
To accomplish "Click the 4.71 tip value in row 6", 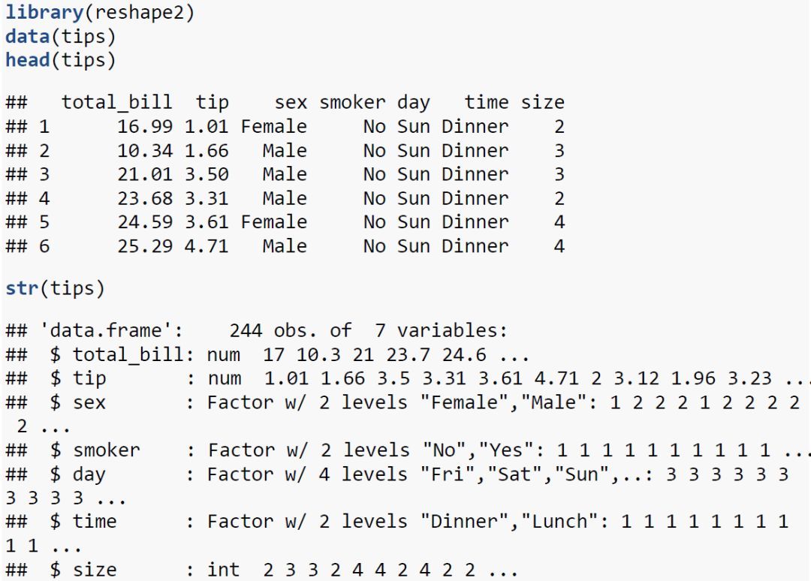I will pos(207,246).
